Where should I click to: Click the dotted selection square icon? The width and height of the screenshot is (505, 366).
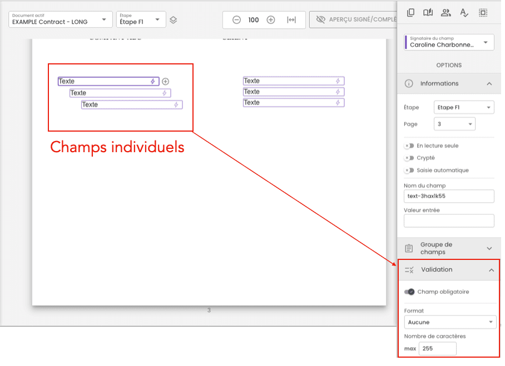(x=483, y=13)
